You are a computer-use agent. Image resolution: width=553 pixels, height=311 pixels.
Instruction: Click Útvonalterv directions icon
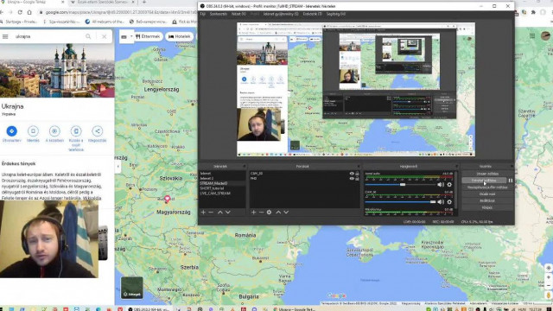point(11,131)
